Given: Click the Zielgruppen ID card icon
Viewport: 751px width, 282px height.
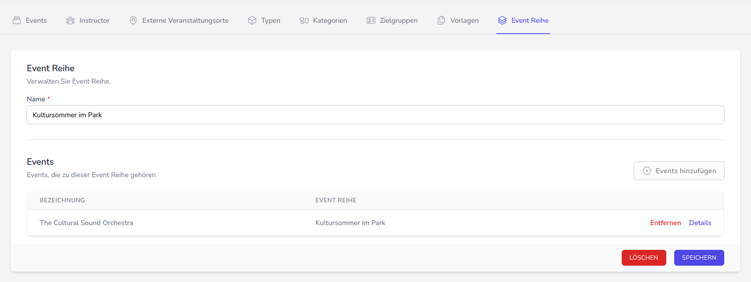Looking at the screenshot, I should pos(371,20).
